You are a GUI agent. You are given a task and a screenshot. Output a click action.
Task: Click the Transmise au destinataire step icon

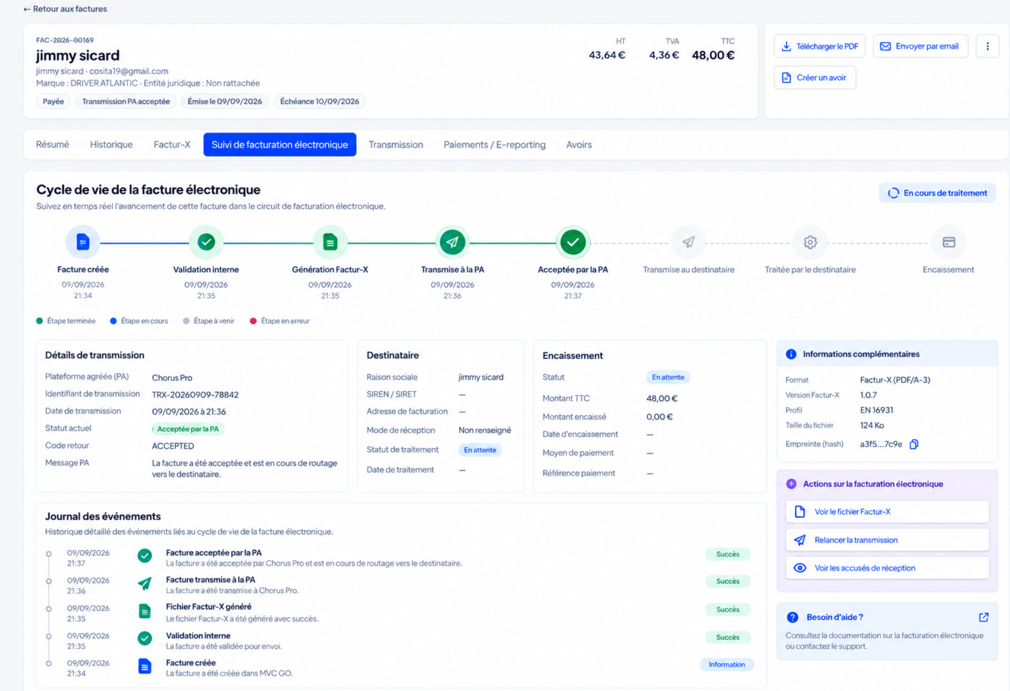pos(688,242)
